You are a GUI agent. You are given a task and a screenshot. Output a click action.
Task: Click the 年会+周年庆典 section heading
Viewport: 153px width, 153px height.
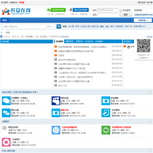[x=8, y=151]
